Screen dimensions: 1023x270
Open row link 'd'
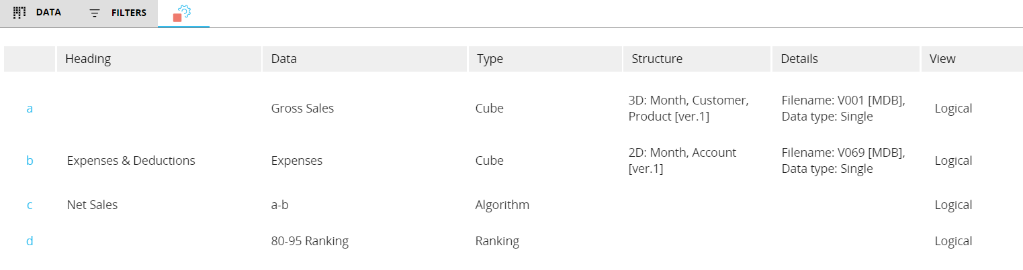click(30, 241)
